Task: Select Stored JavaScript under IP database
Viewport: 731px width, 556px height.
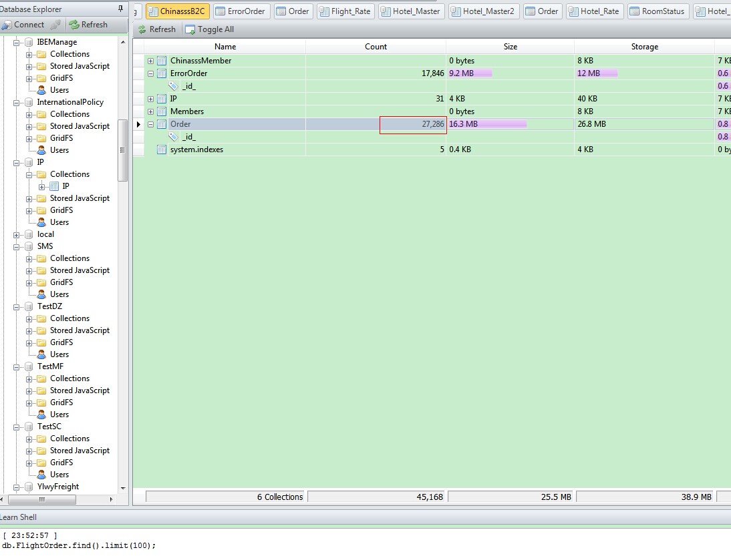Action: pos(80,199)
